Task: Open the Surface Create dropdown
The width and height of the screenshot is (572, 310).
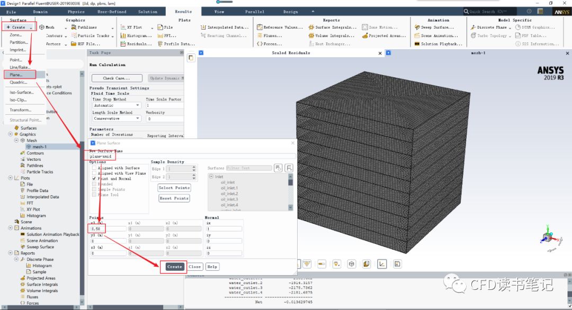Action: pyautogui.click(x=19, y=28)
